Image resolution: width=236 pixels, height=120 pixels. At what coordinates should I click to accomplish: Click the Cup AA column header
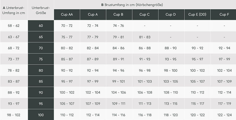point(67,15)
